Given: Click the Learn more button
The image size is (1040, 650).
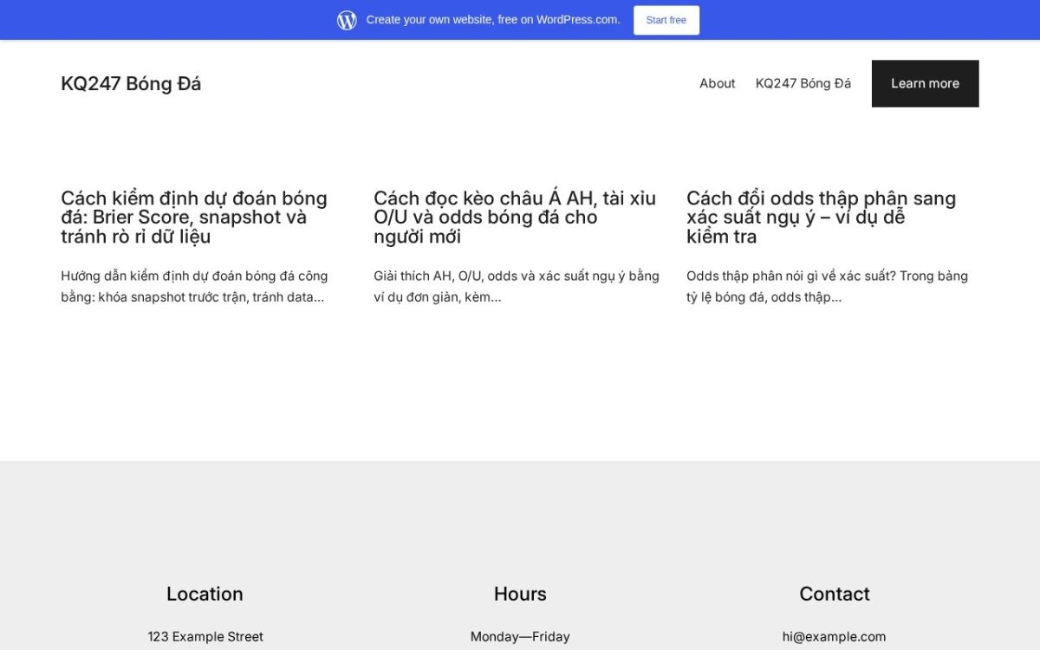Looking at the screenshot, I should (925, 83).
